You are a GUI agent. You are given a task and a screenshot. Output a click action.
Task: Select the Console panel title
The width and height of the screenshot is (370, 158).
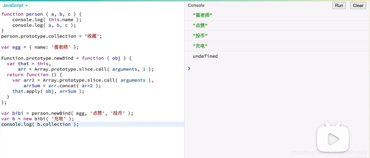[x=196, y=5]
